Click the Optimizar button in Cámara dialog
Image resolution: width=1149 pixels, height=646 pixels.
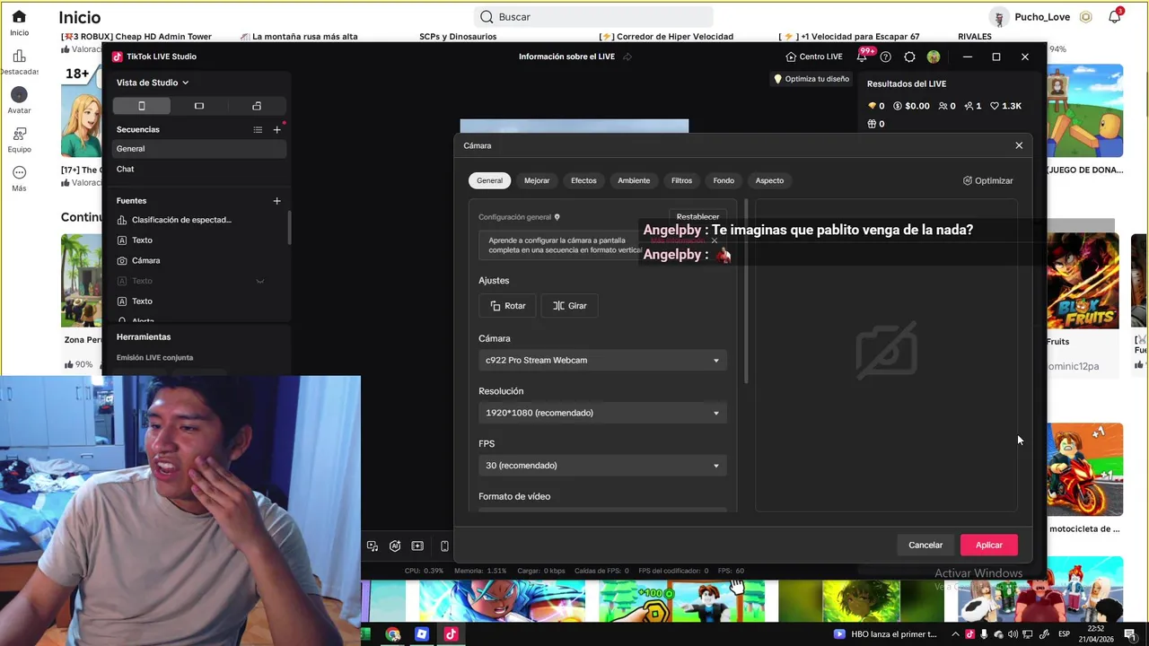click(987, 180)
